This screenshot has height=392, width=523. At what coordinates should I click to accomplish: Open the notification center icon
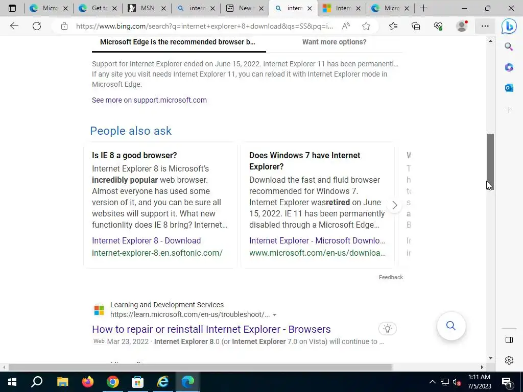coord(507,382)
